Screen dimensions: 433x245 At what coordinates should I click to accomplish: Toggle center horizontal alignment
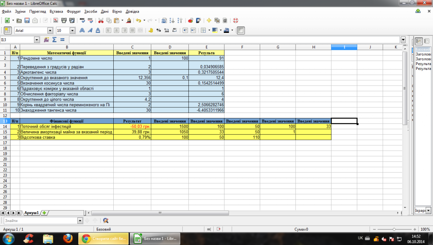[116, 30]
